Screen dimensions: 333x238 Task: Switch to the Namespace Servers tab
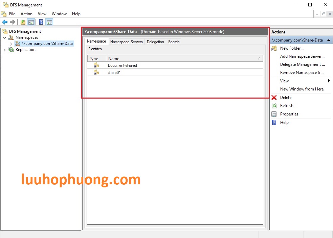127,42
